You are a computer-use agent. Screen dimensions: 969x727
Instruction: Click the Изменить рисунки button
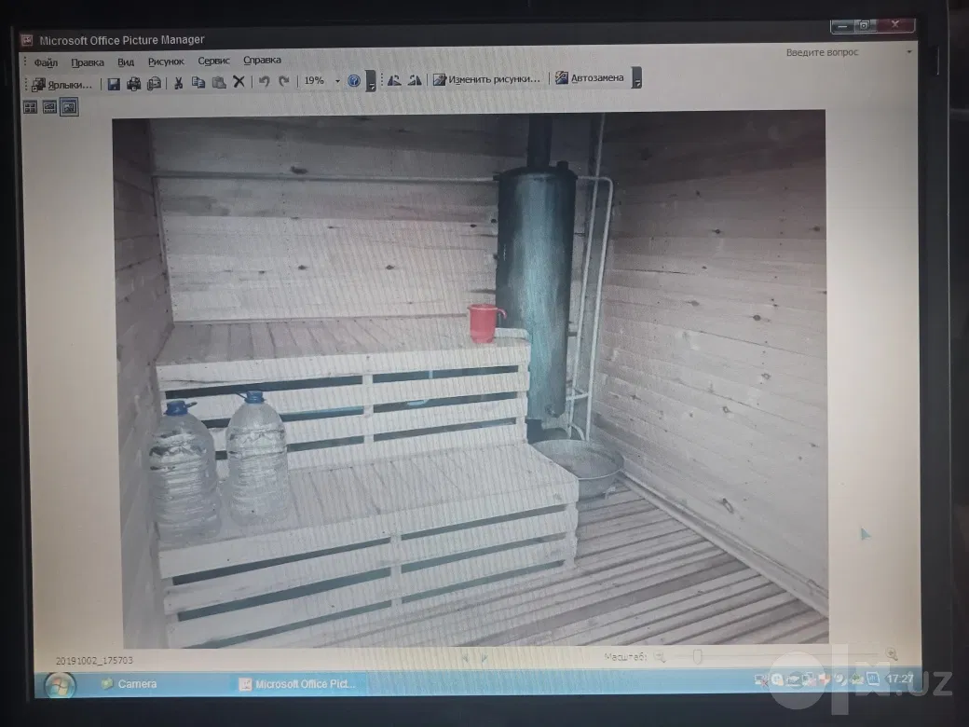pyautogui.click(x=486, y=79)
